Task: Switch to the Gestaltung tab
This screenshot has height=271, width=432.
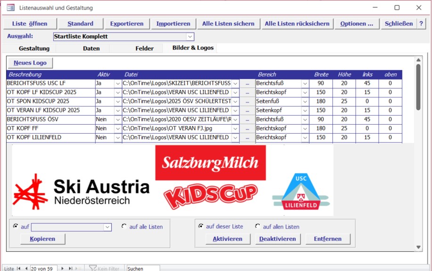Action: pyautogui.click(x=34, y=48)
